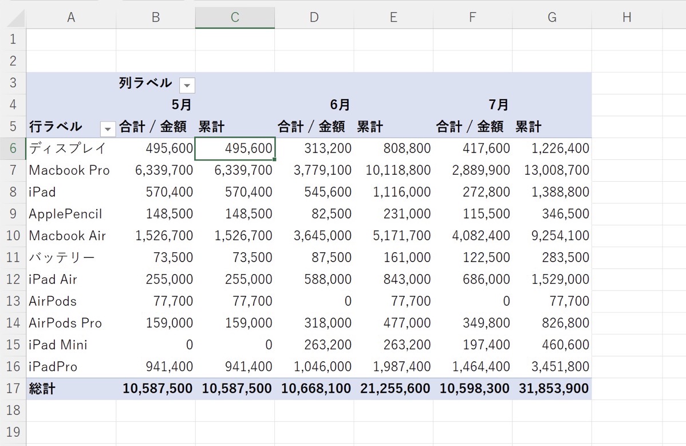Click cell with value 460,600
This screenshot has width=686, height=446.
pos(551,345)
